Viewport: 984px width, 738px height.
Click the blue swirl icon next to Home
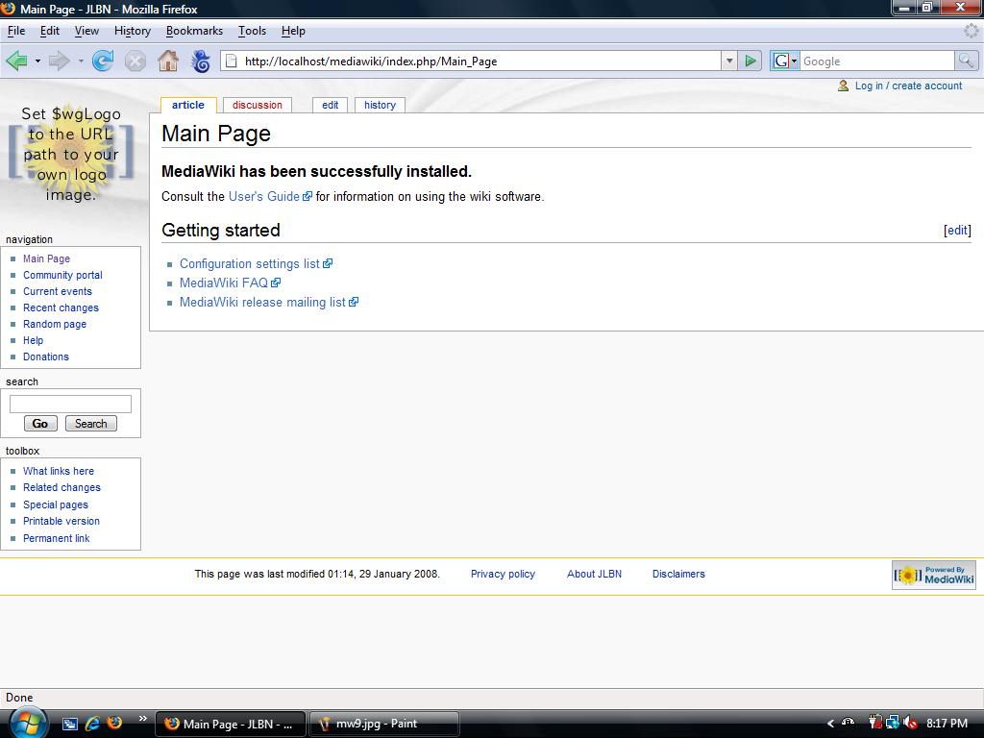[x=201, y=61]
